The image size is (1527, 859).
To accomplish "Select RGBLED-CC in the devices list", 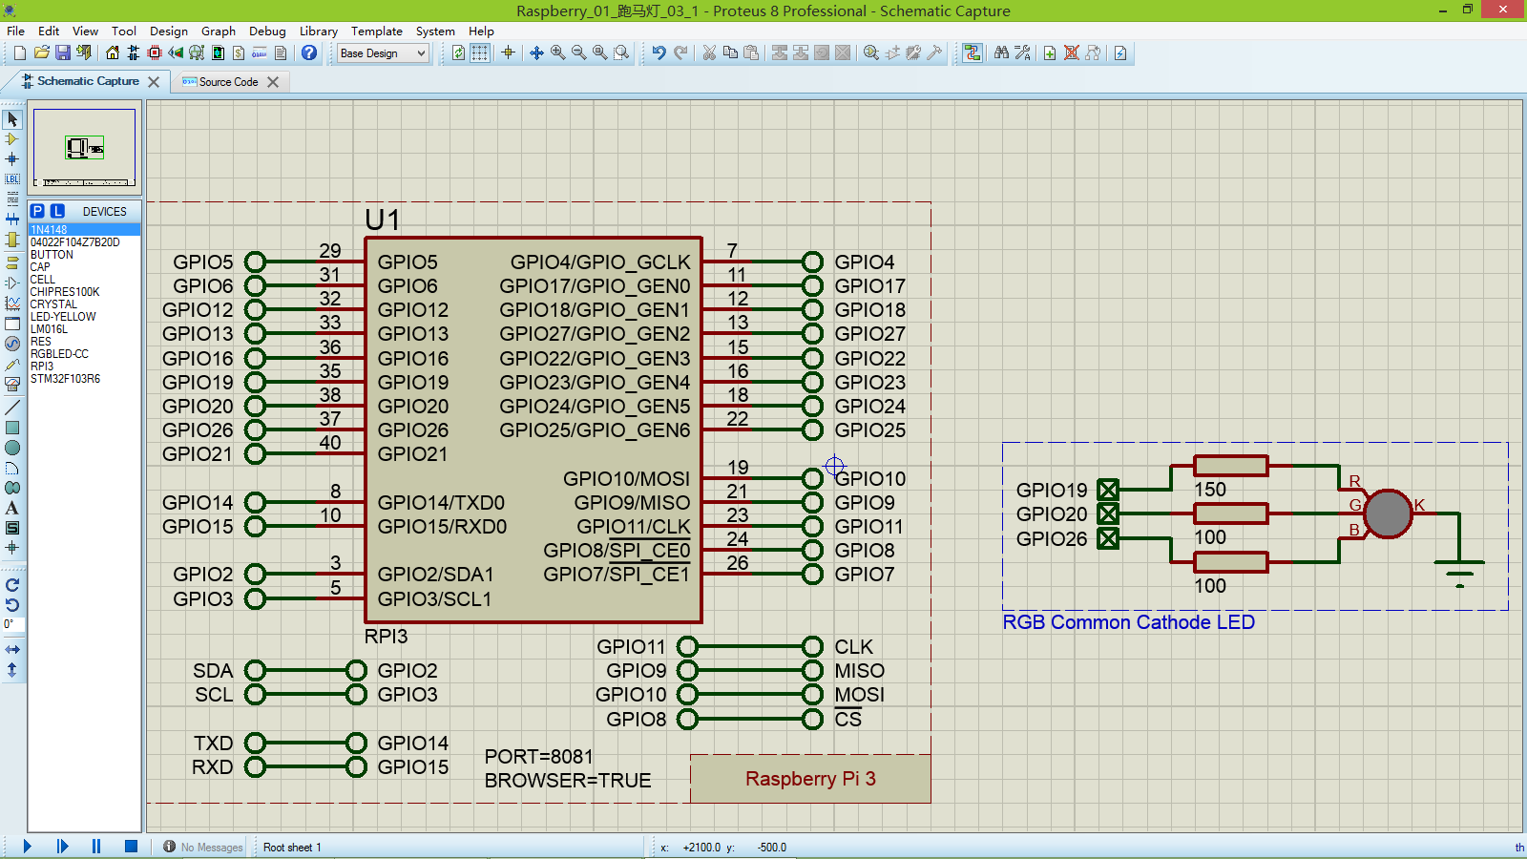I will pyautogui.click(x=59, y=354).
